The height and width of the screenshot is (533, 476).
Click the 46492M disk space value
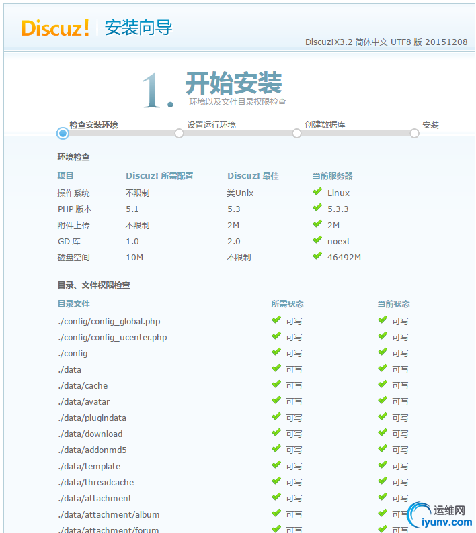coord(344,258)
